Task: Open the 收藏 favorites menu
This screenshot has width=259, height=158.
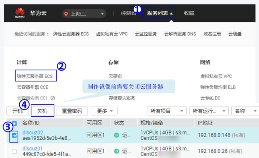Action: tap(189, 13)
